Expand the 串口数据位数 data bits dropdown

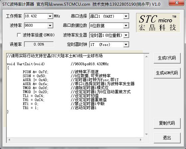click(126, 26)
